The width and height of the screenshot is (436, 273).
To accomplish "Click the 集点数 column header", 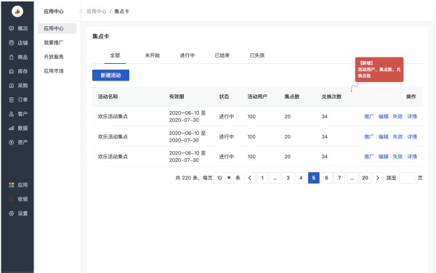I will tap(292, 97).
